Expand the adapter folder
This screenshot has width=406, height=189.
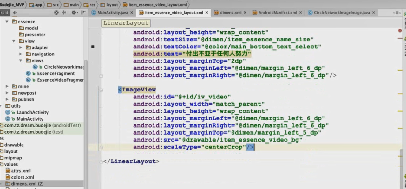[x=21, y=47]
